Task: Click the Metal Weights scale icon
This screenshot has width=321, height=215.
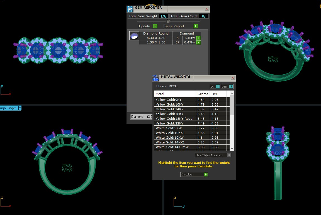Action: point(156,78)
